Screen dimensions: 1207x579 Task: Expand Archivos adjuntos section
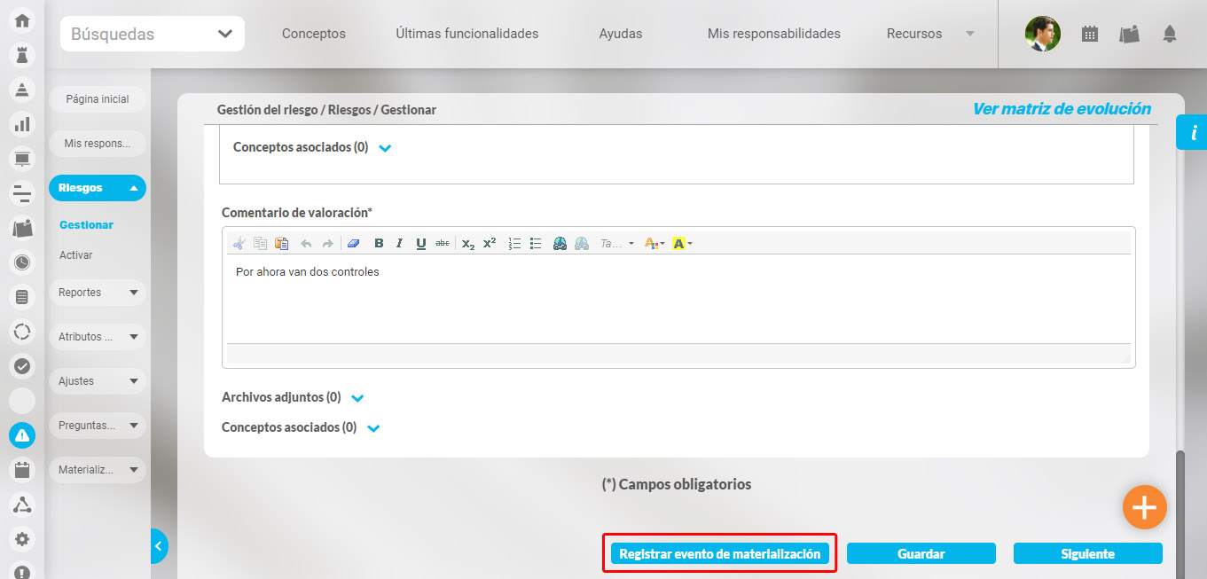pos(357,398)
